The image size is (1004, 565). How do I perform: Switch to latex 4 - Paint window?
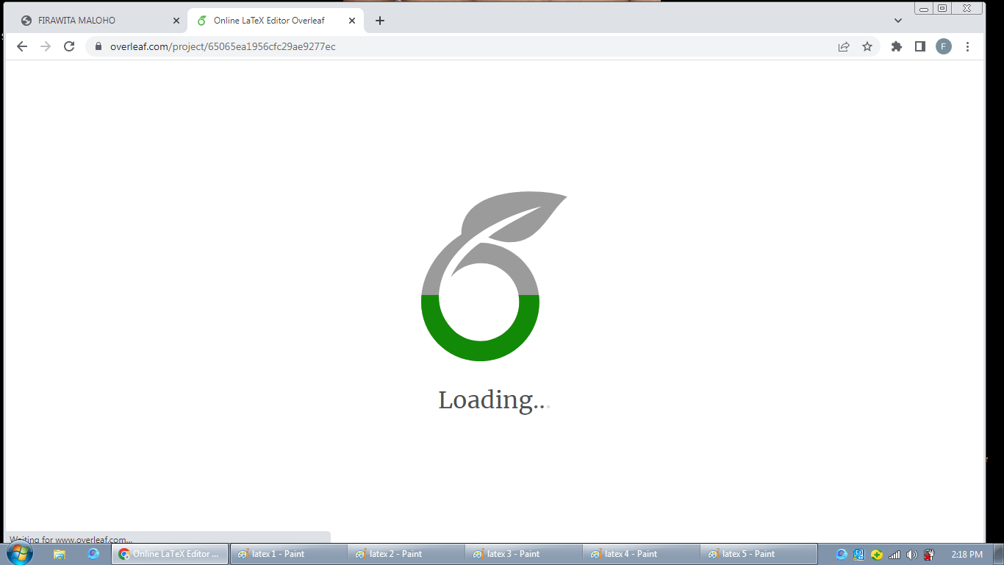coord(641,554)
